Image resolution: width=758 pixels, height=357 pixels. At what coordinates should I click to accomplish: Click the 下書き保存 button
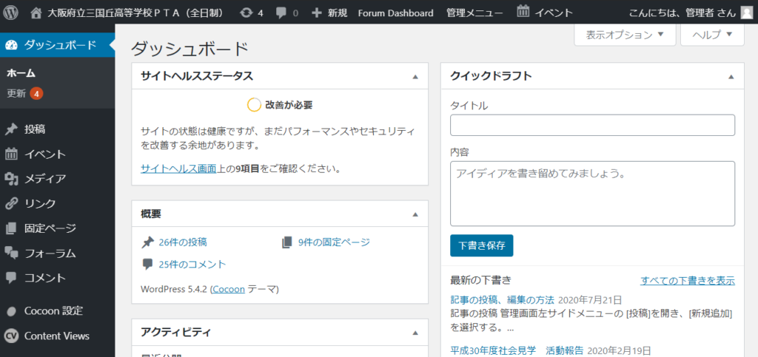[481, 245]
